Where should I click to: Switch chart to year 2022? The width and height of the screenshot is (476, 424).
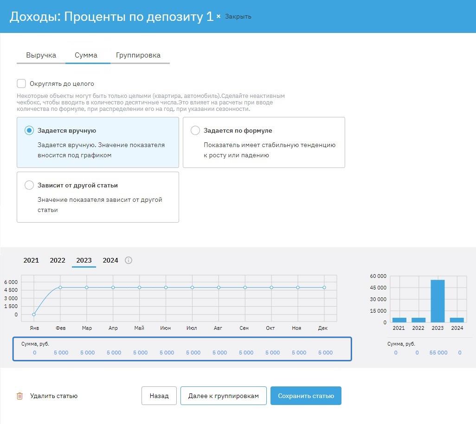(x=58, y=260)
